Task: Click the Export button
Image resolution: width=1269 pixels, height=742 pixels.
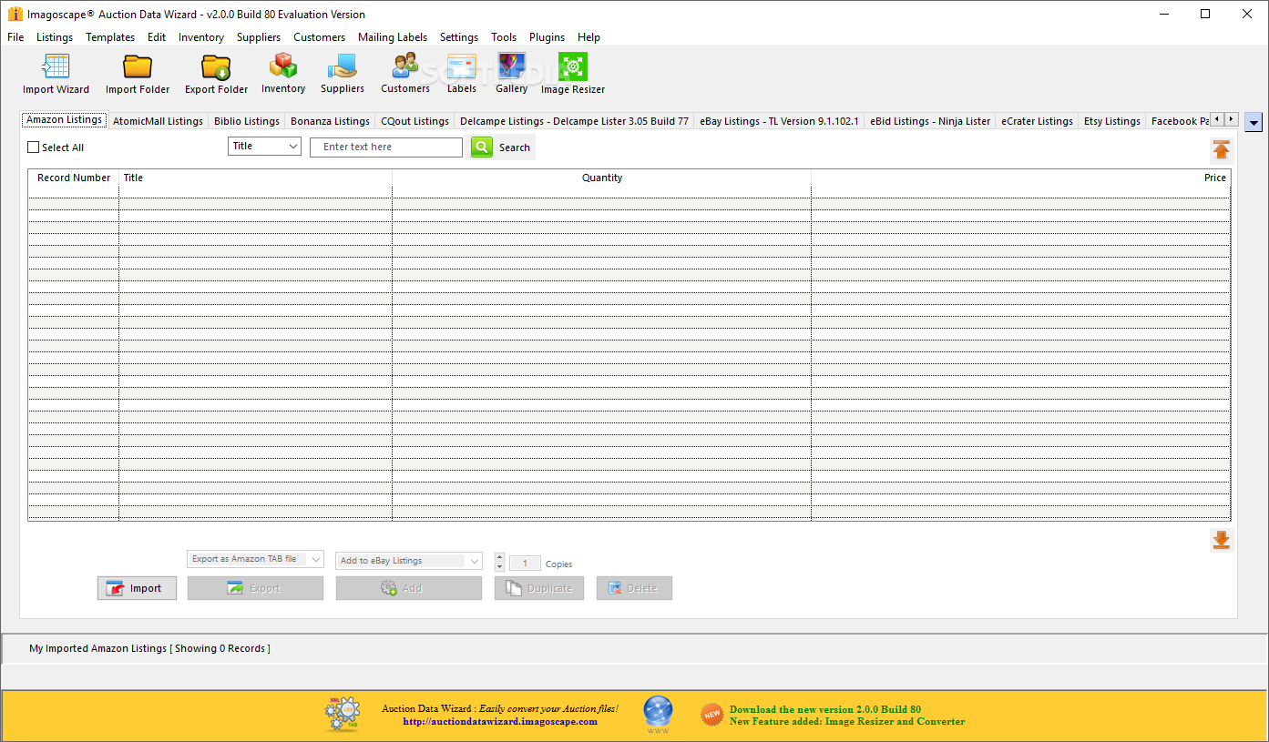Action: 255,588
